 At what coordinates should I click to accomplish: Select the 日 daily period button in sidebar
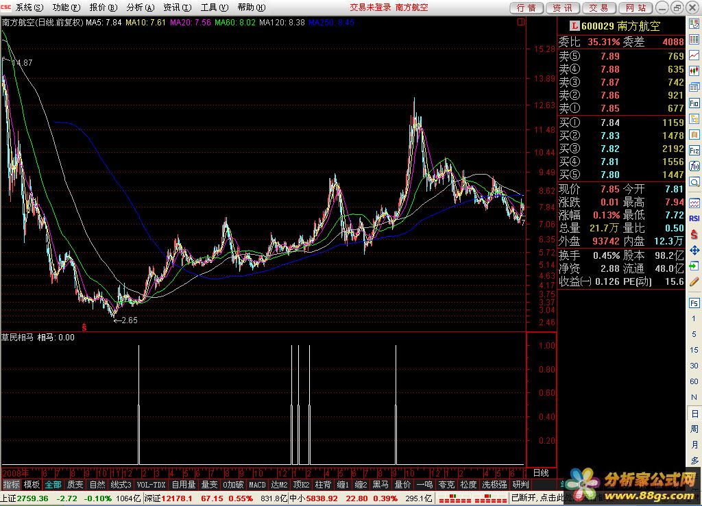click(694, 414)
